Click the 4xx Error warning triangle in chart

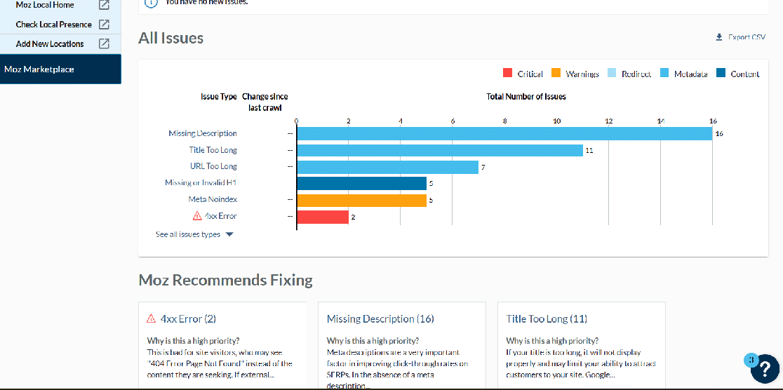pyautogui.click(x=197, y=216)
